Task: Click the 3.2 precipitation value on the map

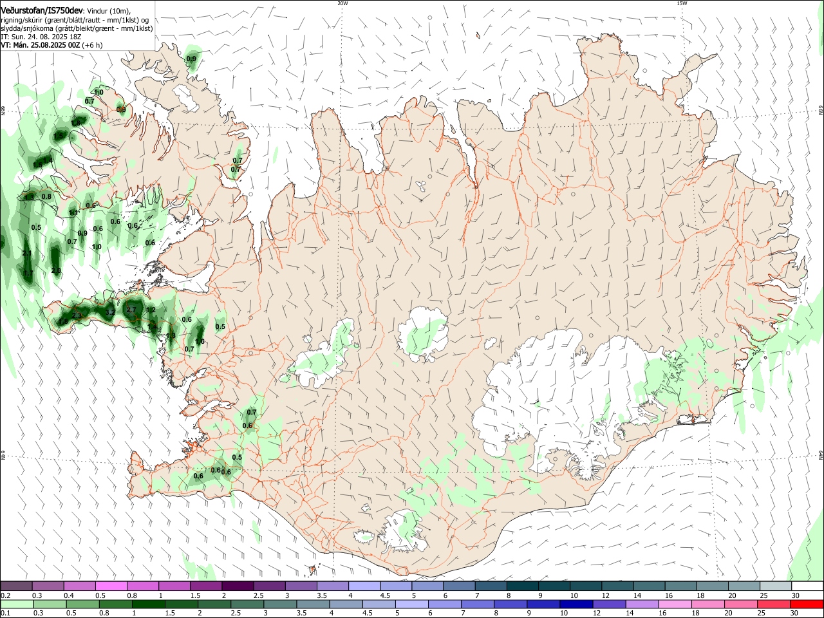Action: tap(110, 312)
